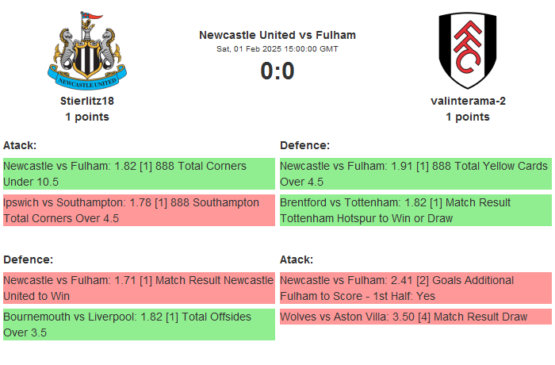This screenshot has width=555, height=365.
Task: Click Stierlitz18's 1 points label
Action: 87,117
